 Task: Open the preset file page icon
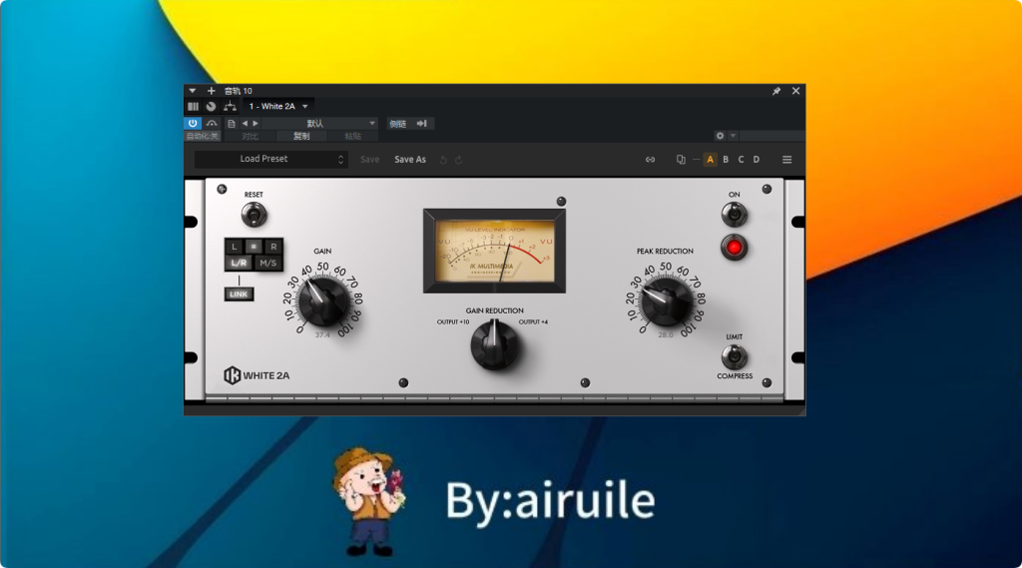coord(232,123)
